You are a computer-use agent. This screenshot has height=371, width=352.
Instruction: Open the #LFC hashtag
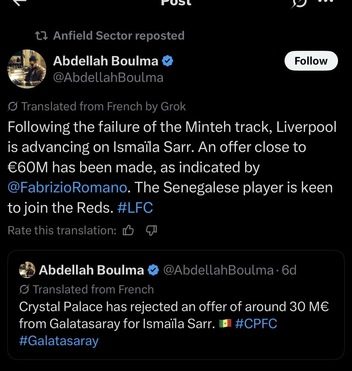135,207
